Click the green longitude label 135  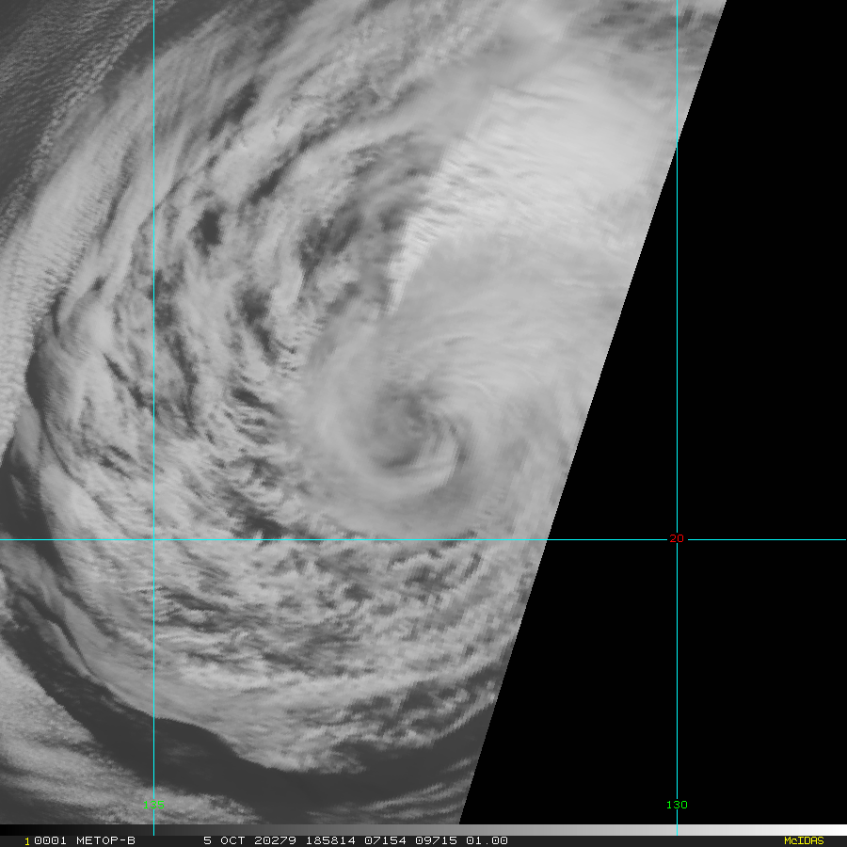(153, 805)
